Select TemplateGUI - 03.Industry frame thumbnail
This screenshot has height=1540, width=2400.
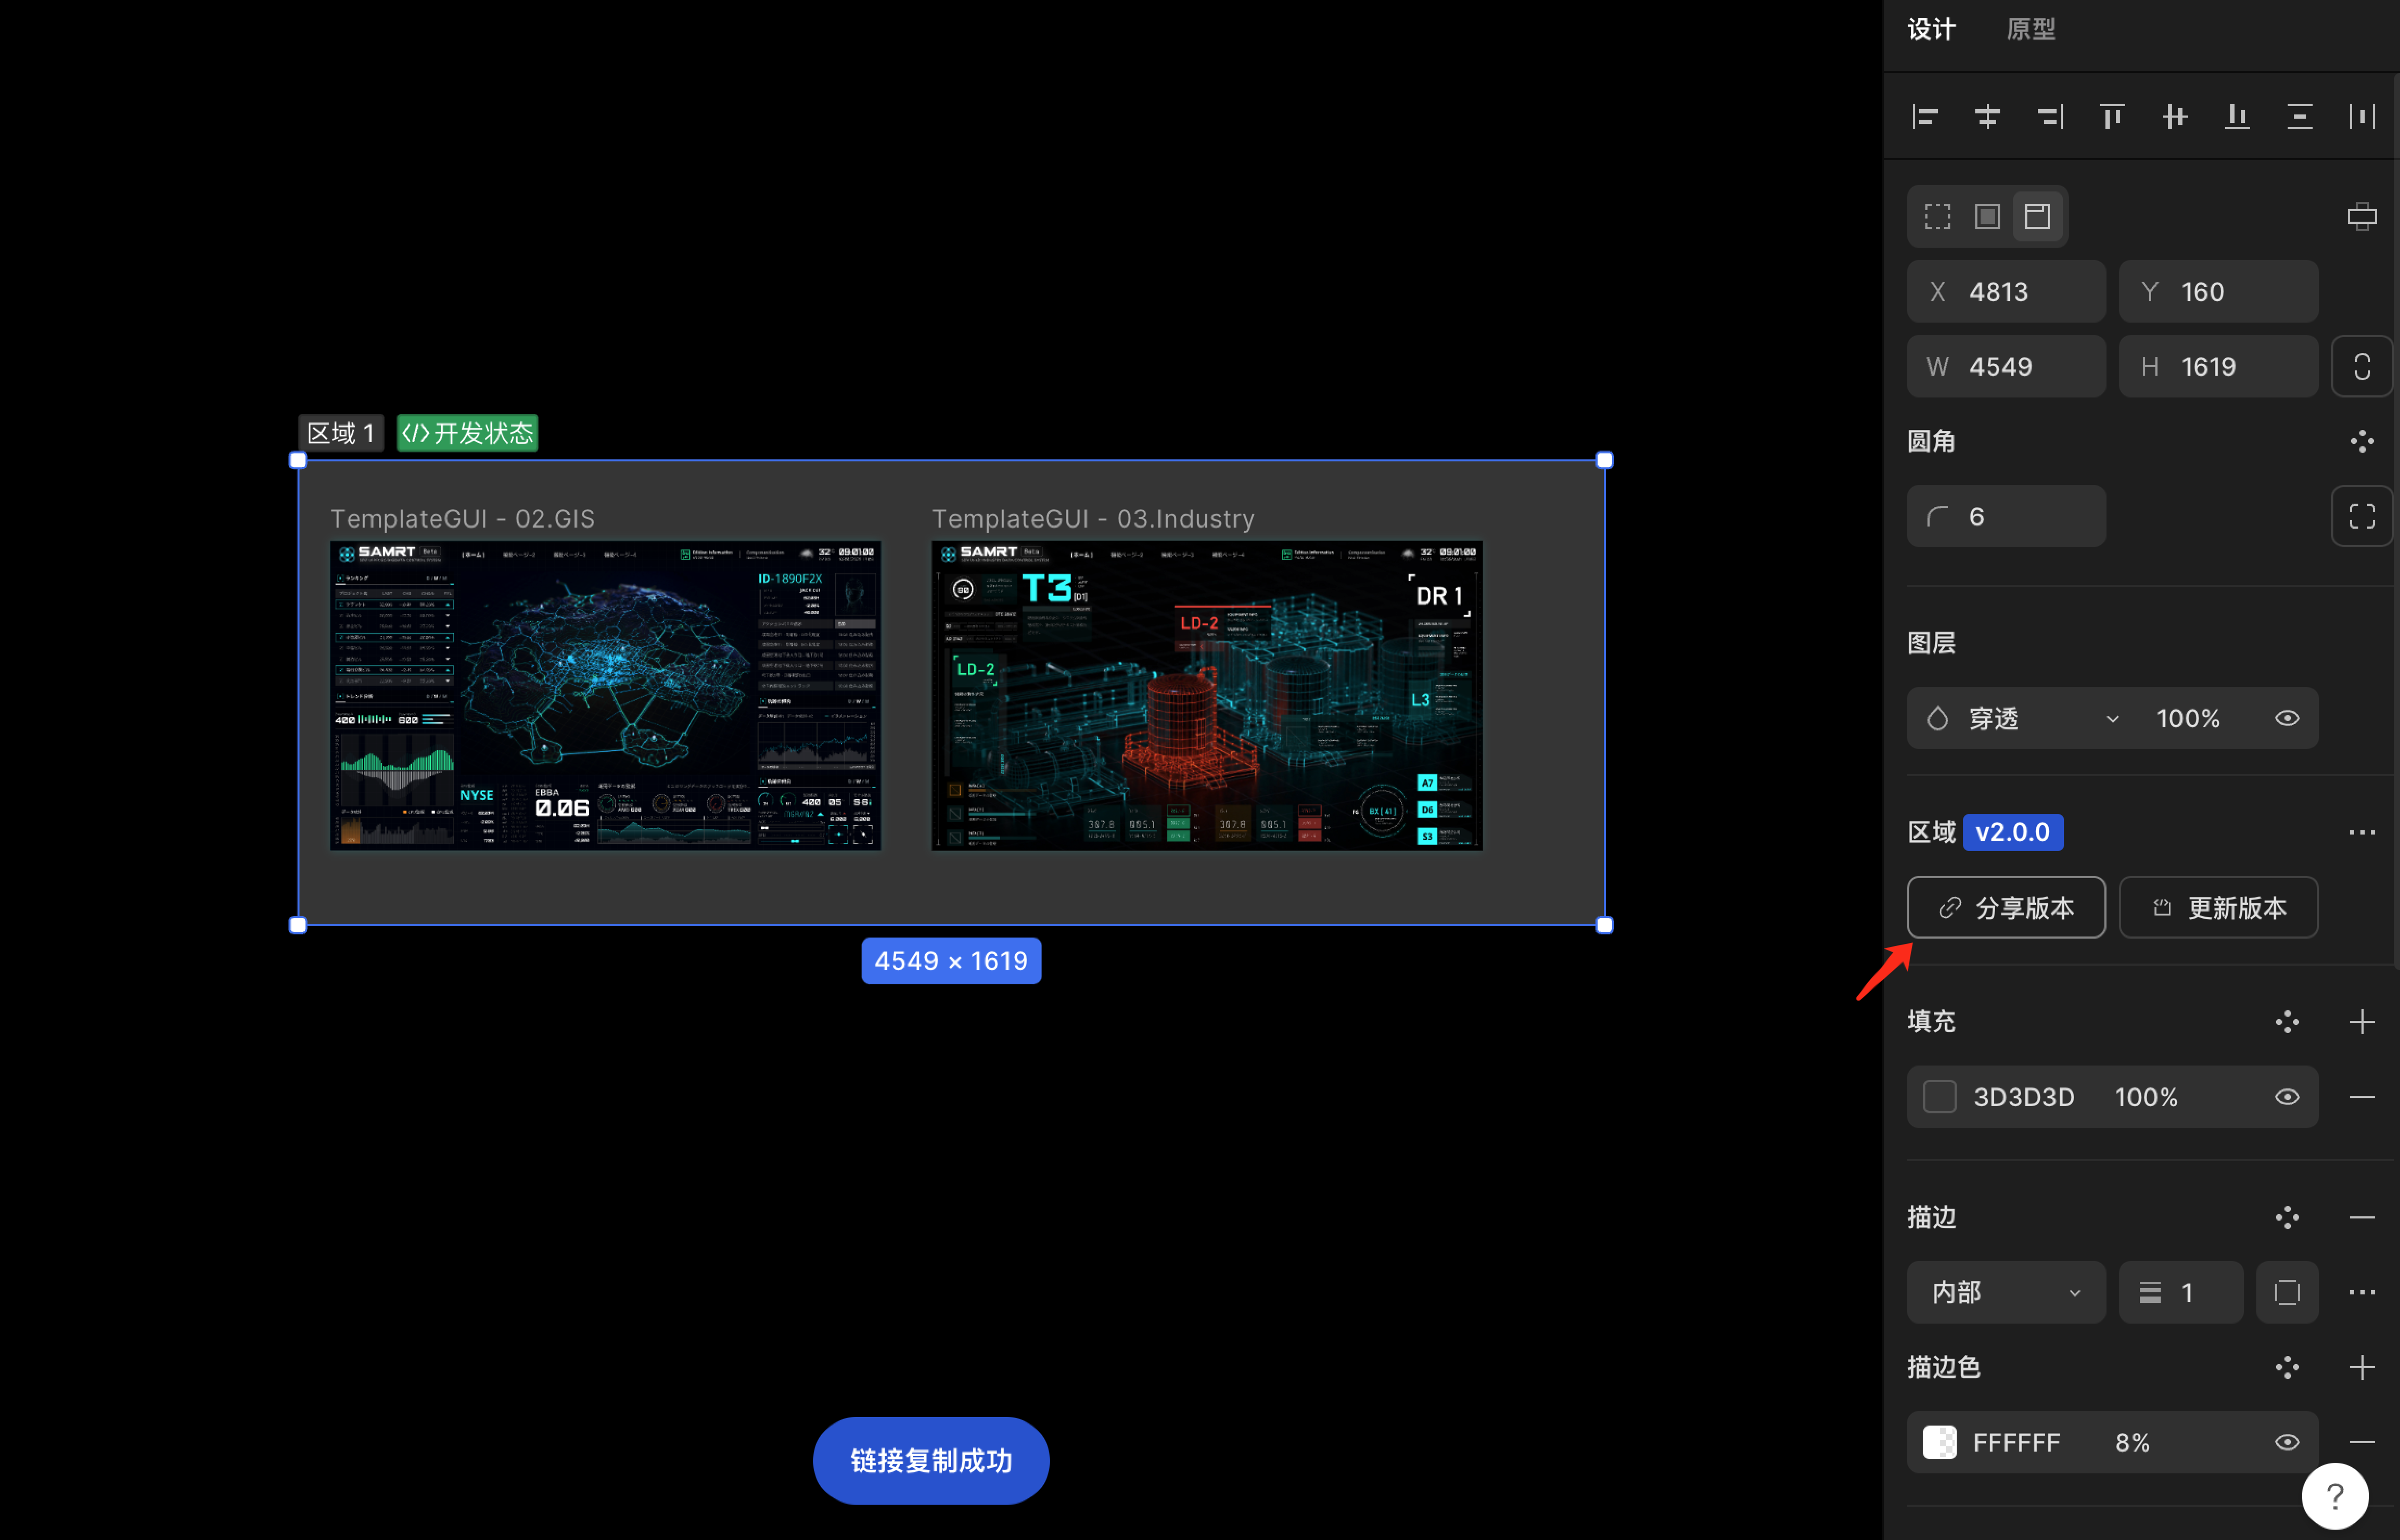coord(1207,696)
